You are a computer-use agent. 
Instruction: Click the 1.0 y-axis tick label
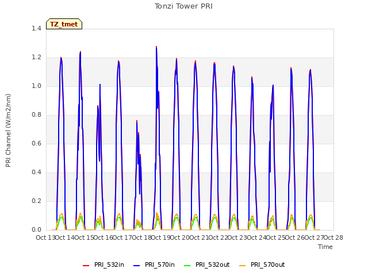(36, 86)
